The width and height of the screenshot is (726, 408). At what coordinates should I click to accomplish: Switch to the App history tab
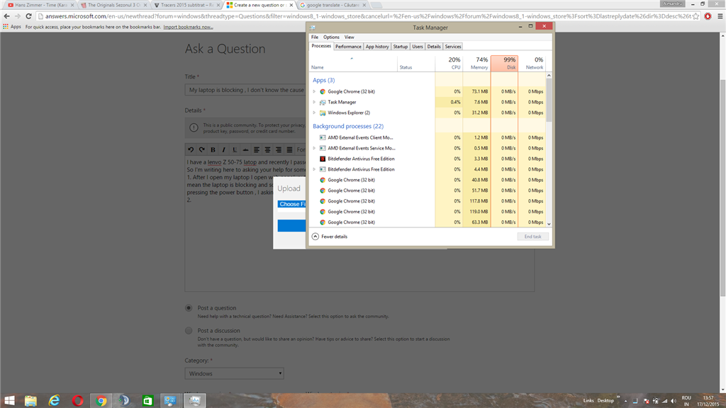377,47
